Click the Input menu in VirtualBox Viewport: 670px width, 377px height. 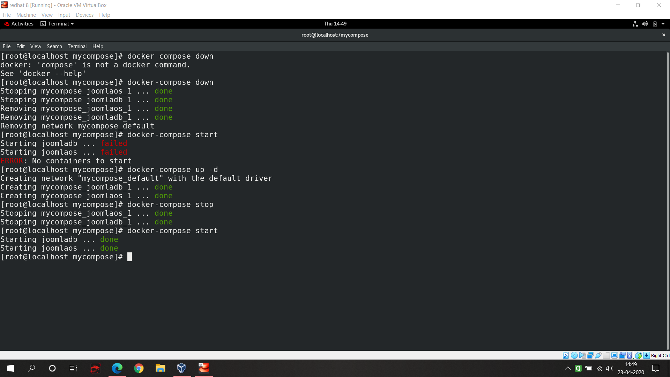coord(64,15)
